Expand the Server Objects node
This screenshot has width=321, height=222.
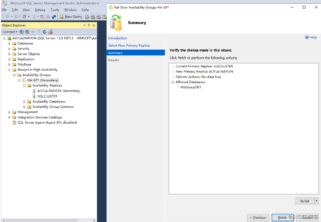click(9, 54)
